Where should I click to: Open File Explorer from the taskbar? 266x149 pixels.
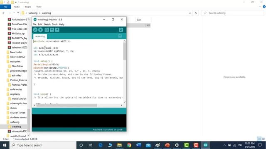[x=119, y=145]
